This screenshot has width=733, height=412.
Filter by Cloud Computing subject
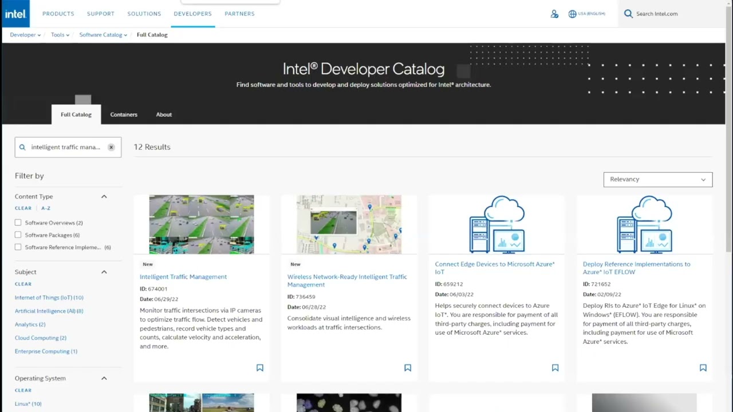pos(41,338)
